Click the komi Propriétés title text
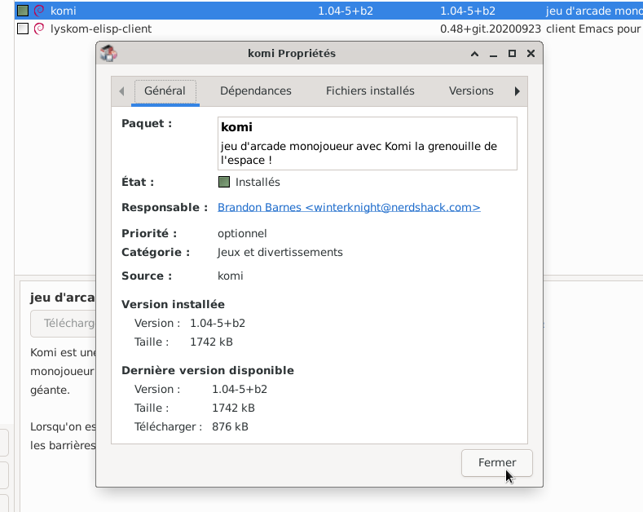Image resolution: width=643 pixels, height=512 pixels. click(292, 53)
